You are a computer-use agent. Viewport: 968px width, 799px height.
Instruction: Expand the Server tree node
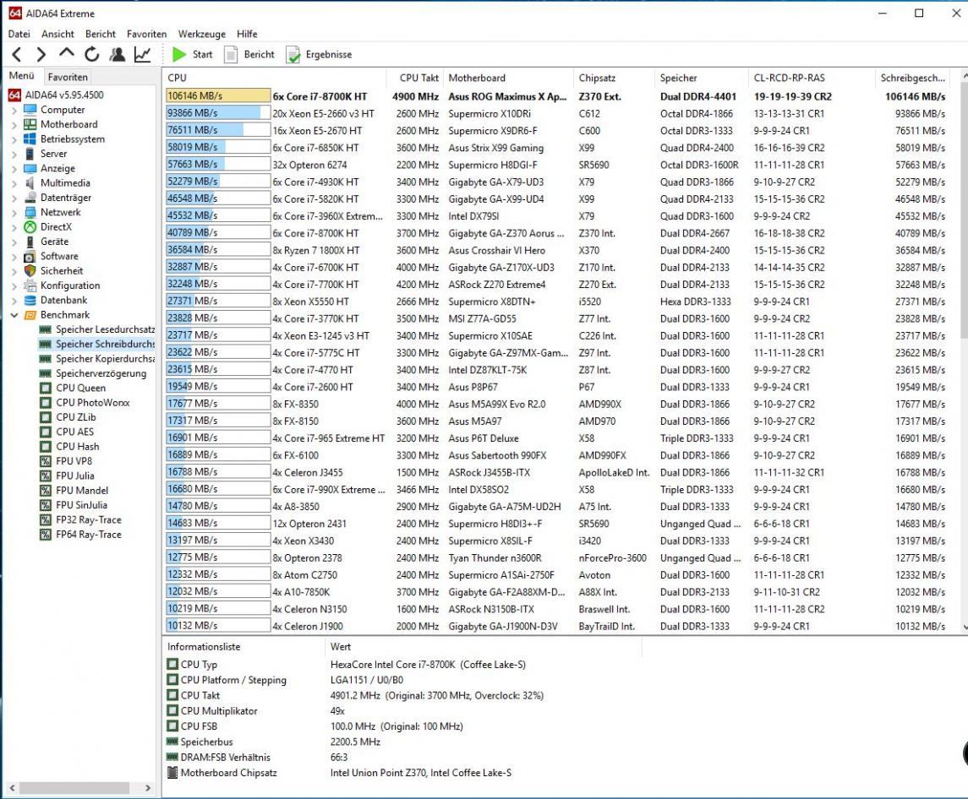(x=14, y=155)
